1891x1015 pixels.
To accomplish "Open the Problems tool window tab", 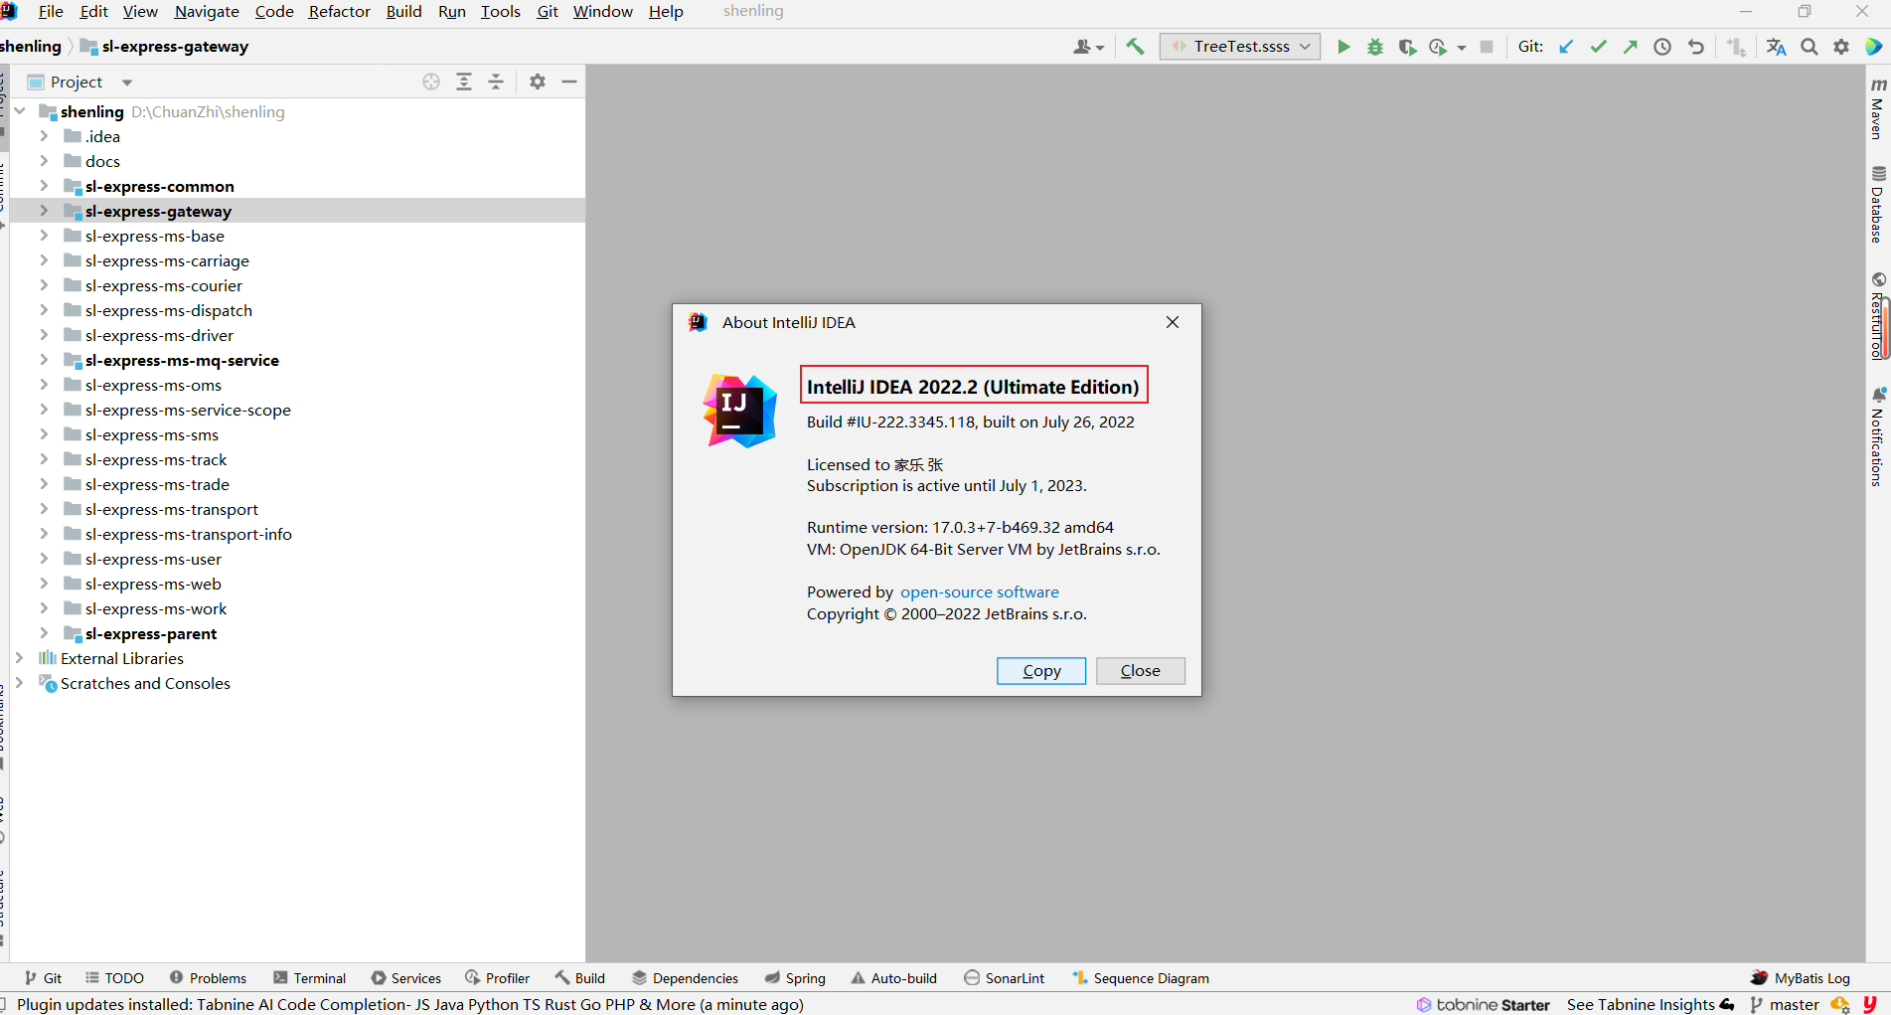I will [208, 978].
